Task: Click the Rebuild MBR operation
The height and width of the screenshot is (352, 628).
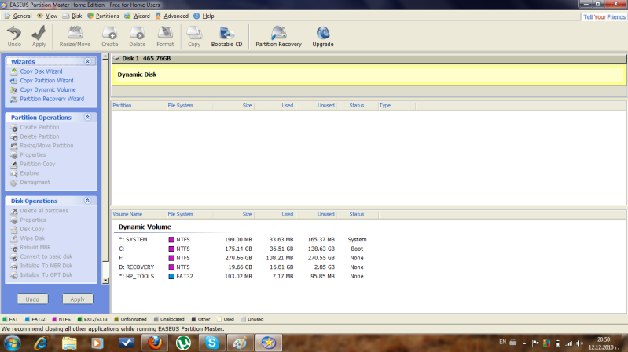Action: point(35,247)
